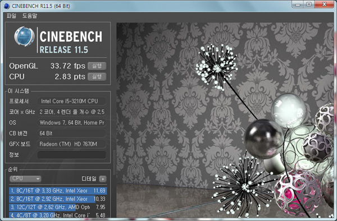The height and width of the screenshot is (221, 337).
Task: Click the 디테일 arrow icon
Action: 103,179
